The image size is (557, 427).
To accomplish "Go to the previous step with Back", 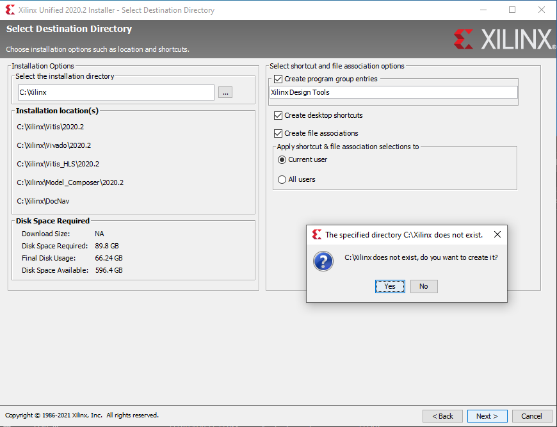I will 442,416.
